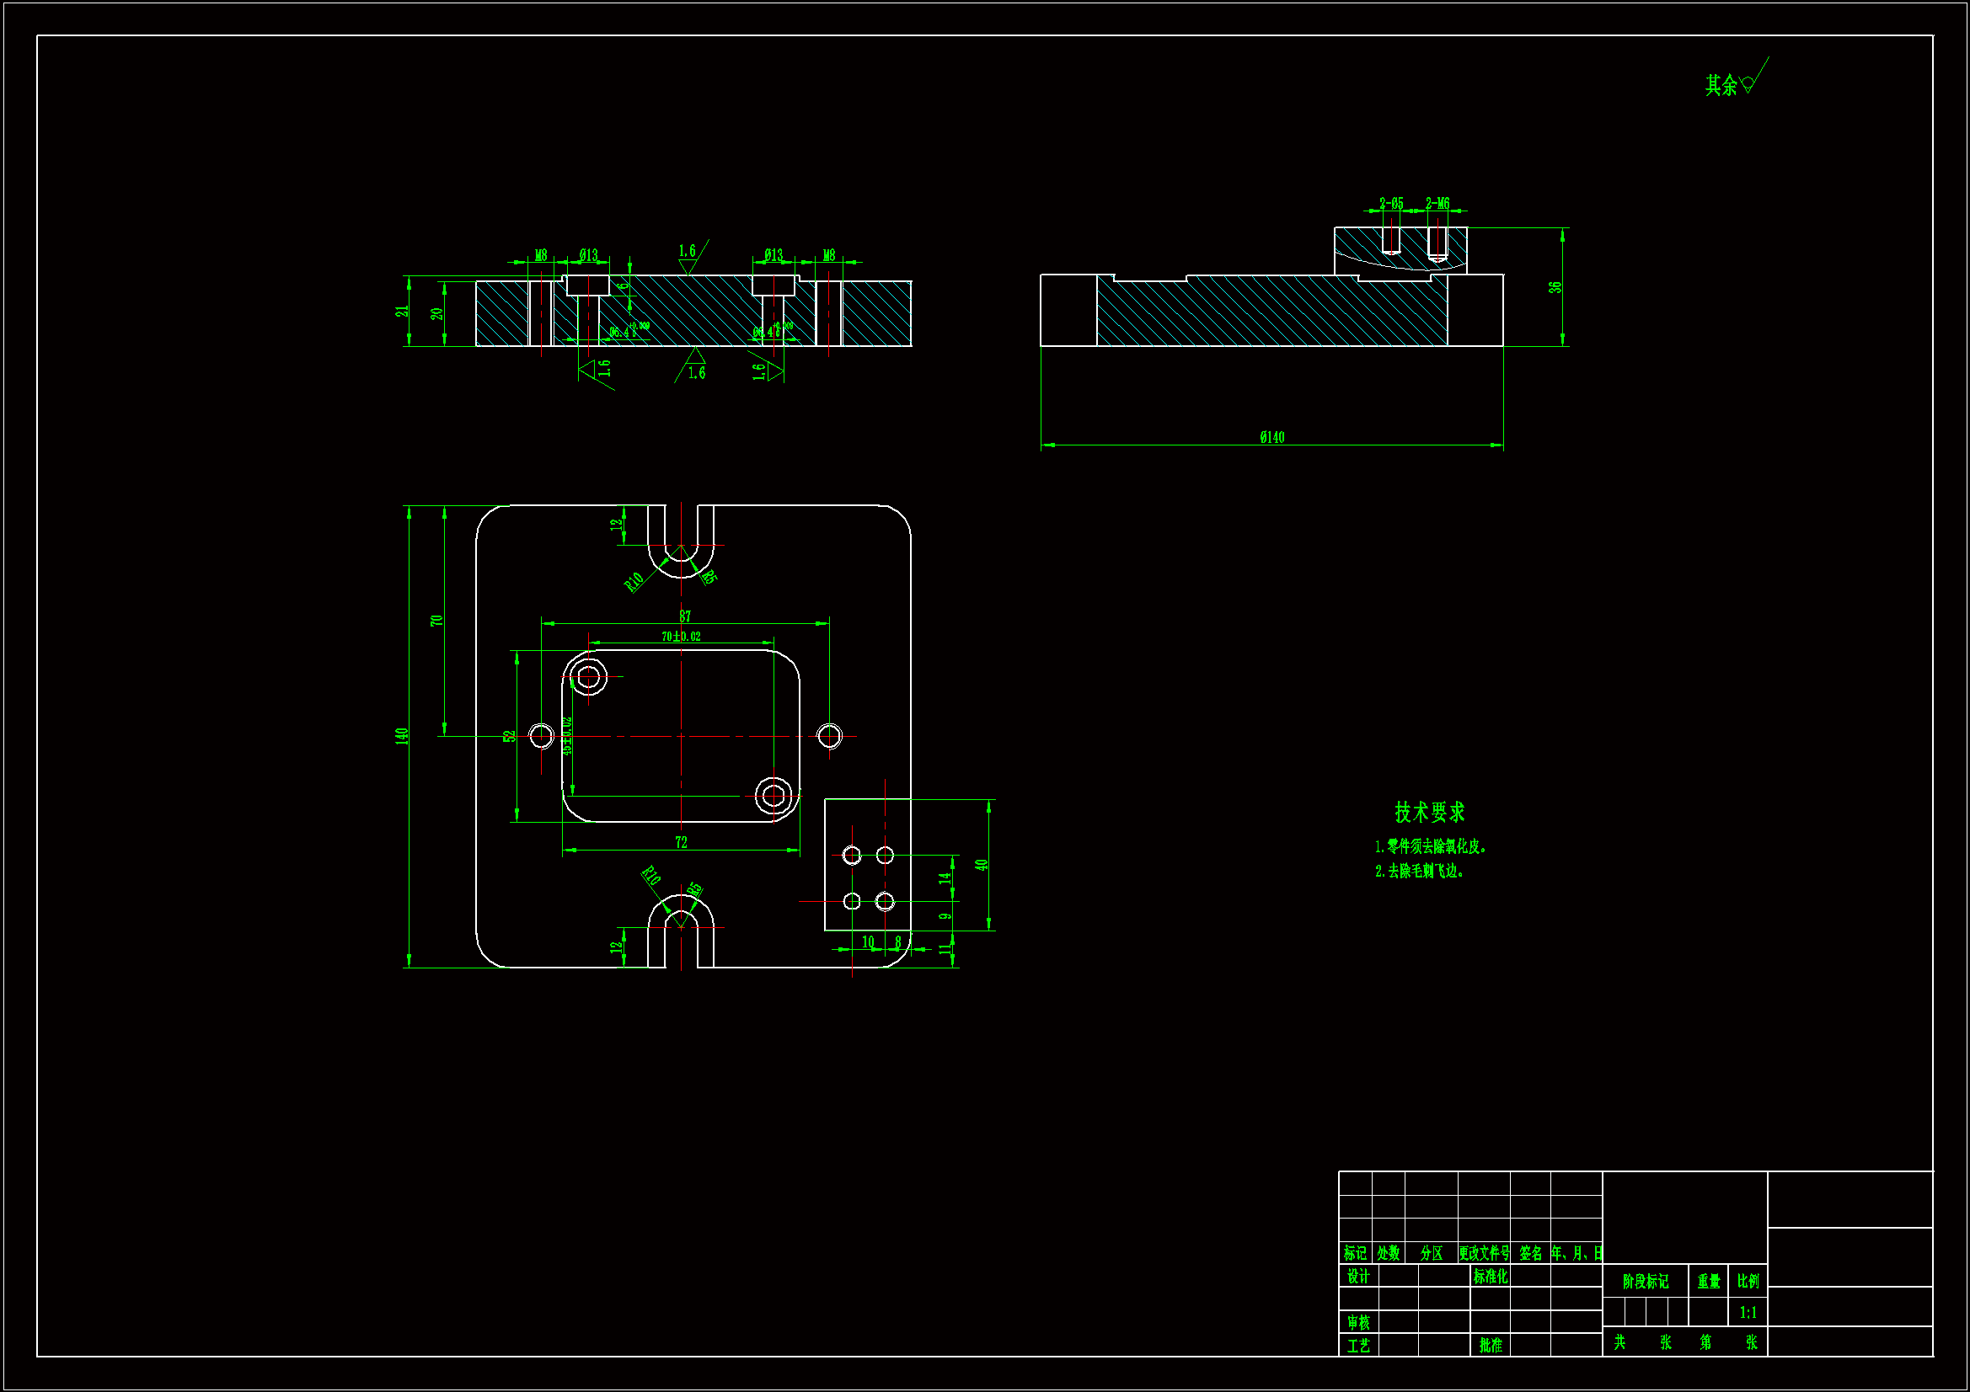Select technical requirement line 1 text
Screen dimensions: 1970x1392
pos(1430,846)
